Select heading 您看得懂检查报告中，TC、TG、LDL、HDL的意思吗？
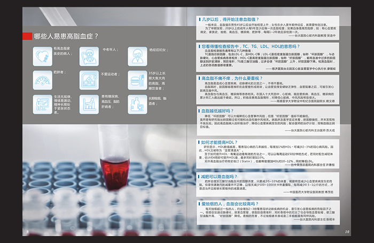This screenshot has width=374, height=243. 251,47
